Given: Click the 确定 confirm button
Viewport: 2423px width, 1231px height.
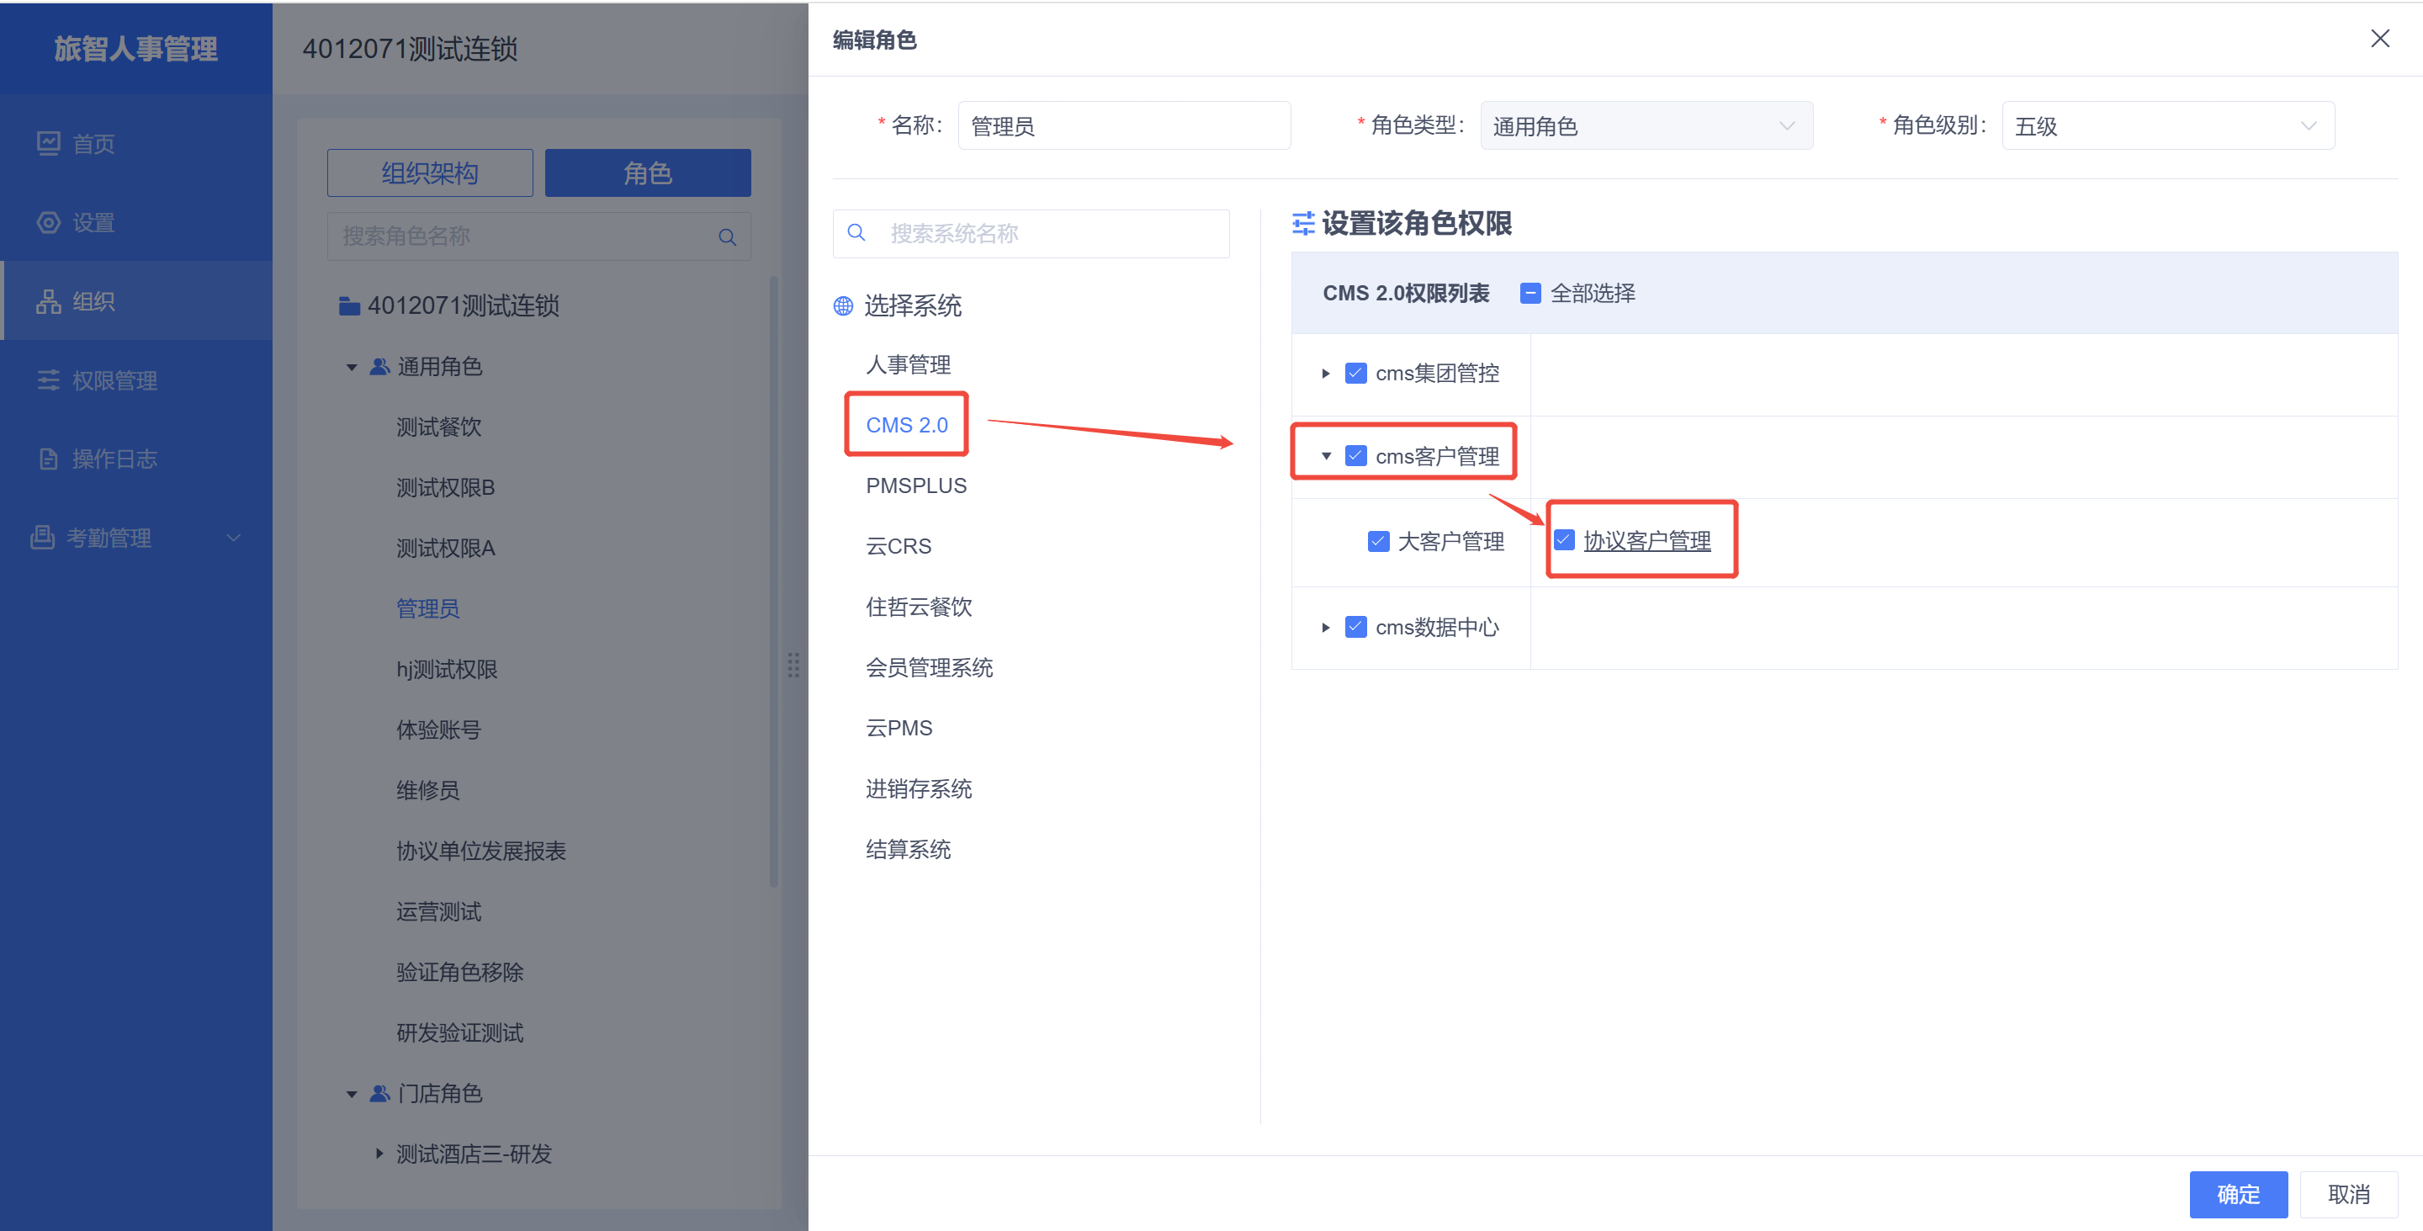Looking at the screenshot, I should (2238, 1194).
